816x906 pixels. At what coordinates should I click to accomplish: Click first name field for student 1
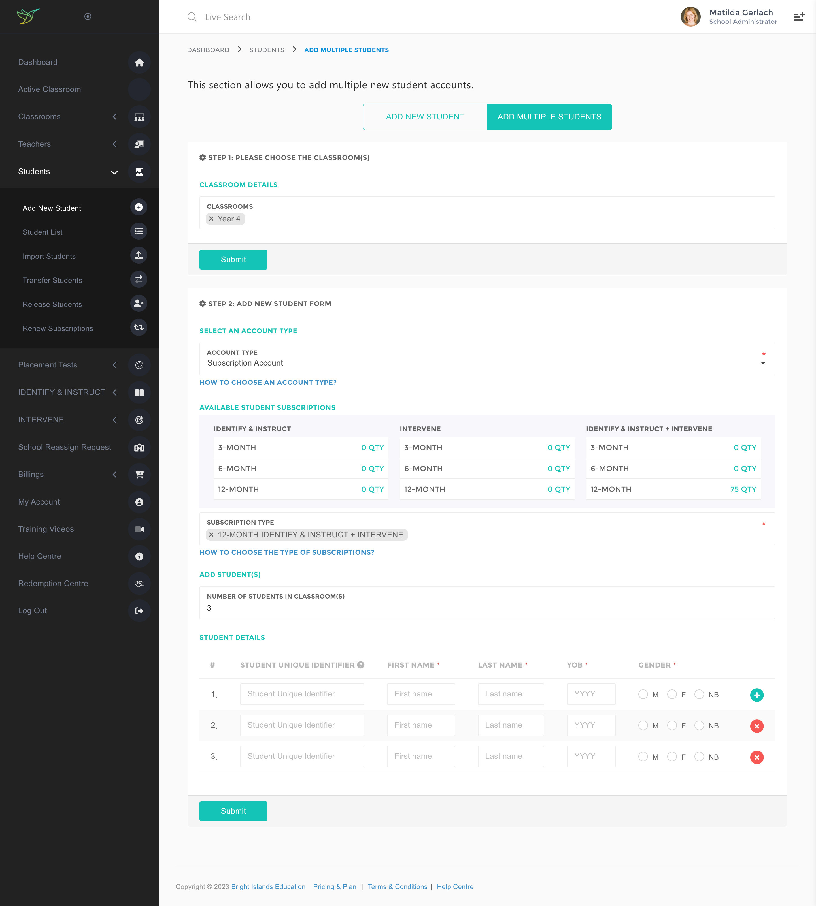(420, 694)
